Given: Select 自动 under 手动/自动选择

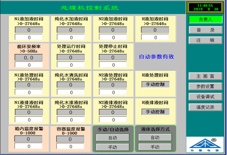Looking at the screenshot, I should [113, 138].
